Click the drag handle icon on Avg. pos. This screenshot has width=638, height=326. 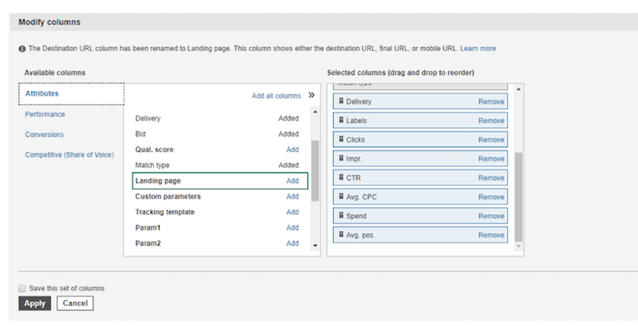point(341,234)
